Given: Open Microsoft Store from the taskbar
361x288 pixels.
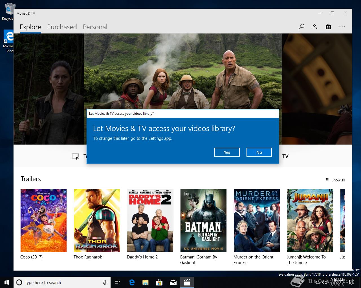Looking at the screenshot, I should [x=159, y=282].
